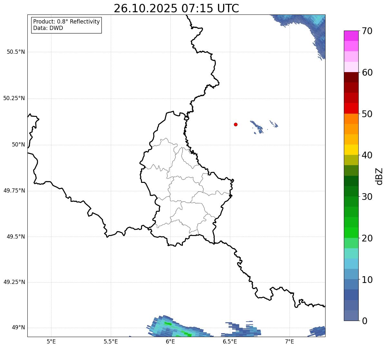Click the bright red swatch just above 50 dBZ
The image size is (387, 348).
coord(351,108)
